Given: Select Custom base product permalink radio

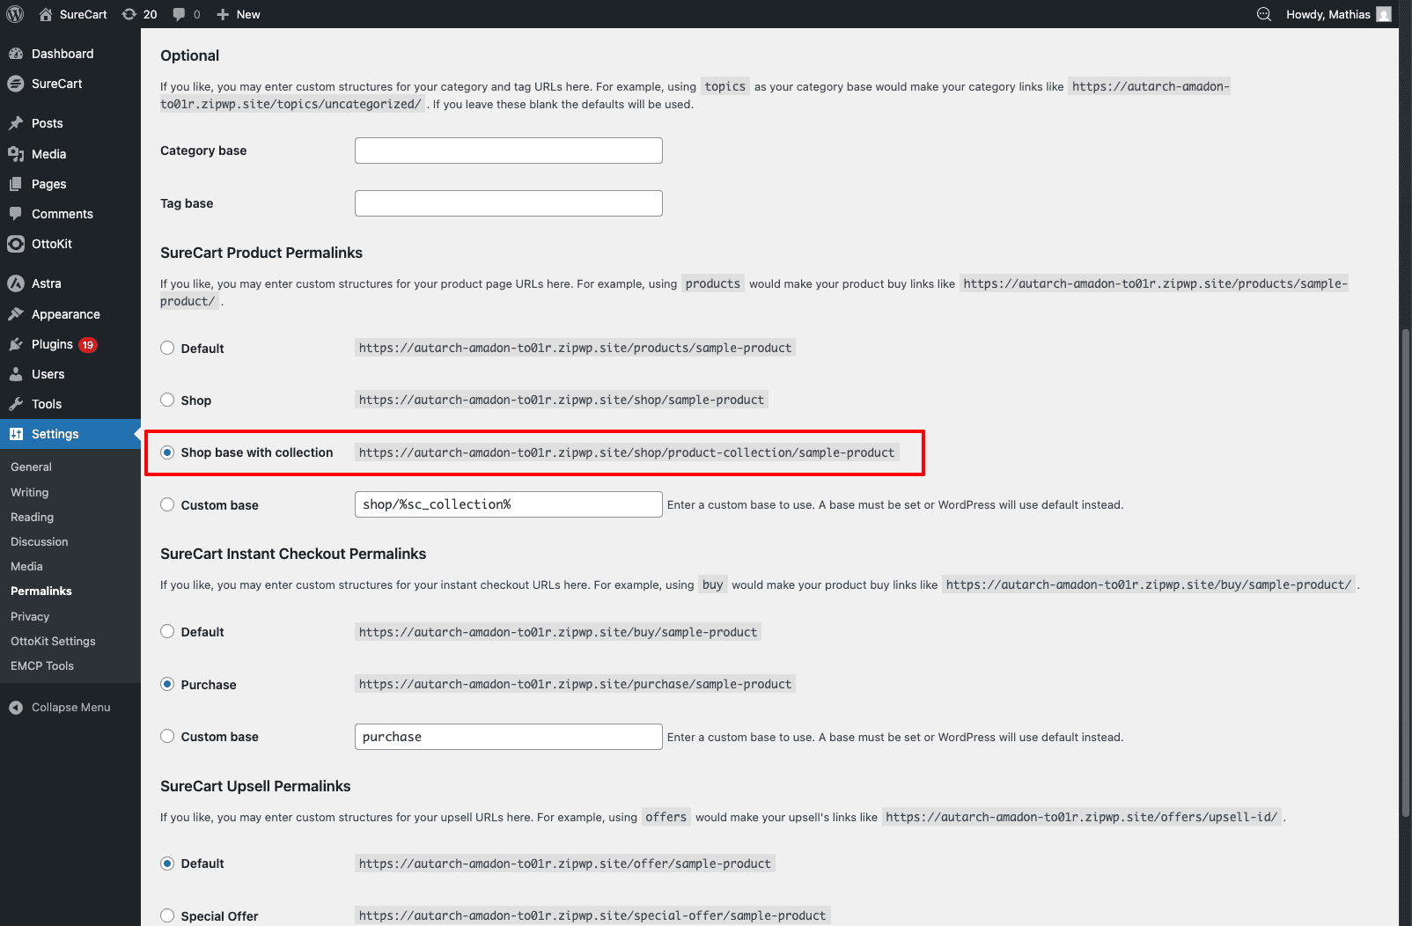Looking at the screenshot, I should pos(167,504).
